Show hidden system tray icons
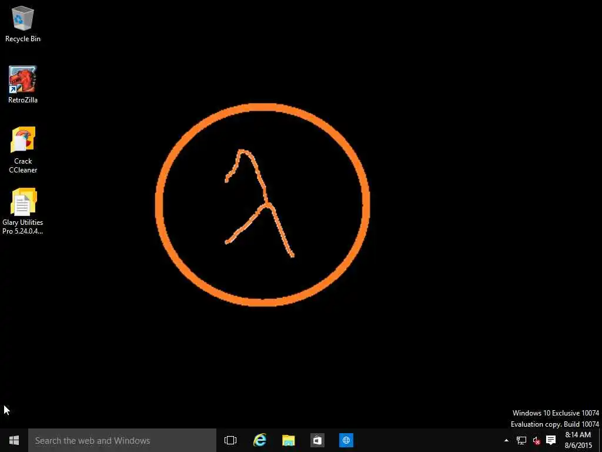 click(506, 440)
